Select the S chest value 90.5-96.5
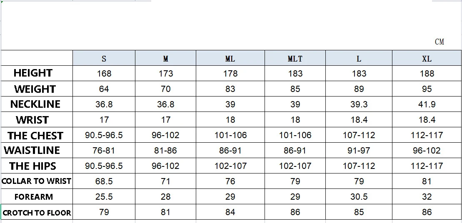This screenshot has width=462, height=223. [x=104, y=135]
